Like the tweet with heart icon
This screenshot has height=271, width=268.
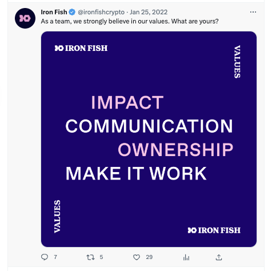[x=137, y=257]
